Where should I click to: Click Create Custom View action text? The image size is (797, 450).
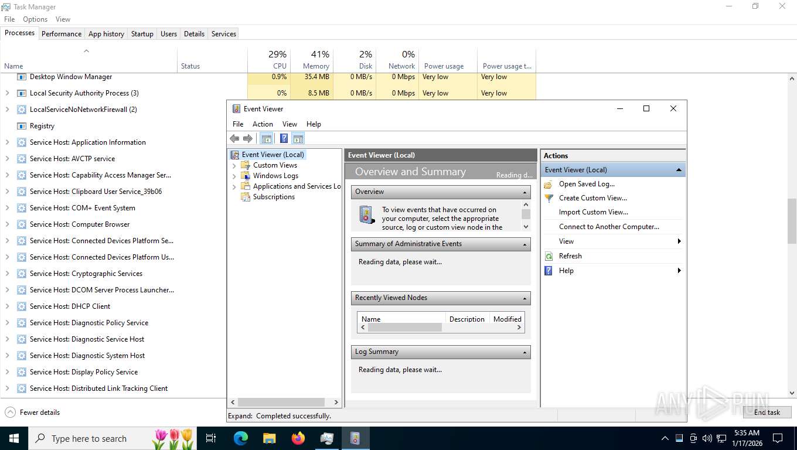(x=592, y=198)
